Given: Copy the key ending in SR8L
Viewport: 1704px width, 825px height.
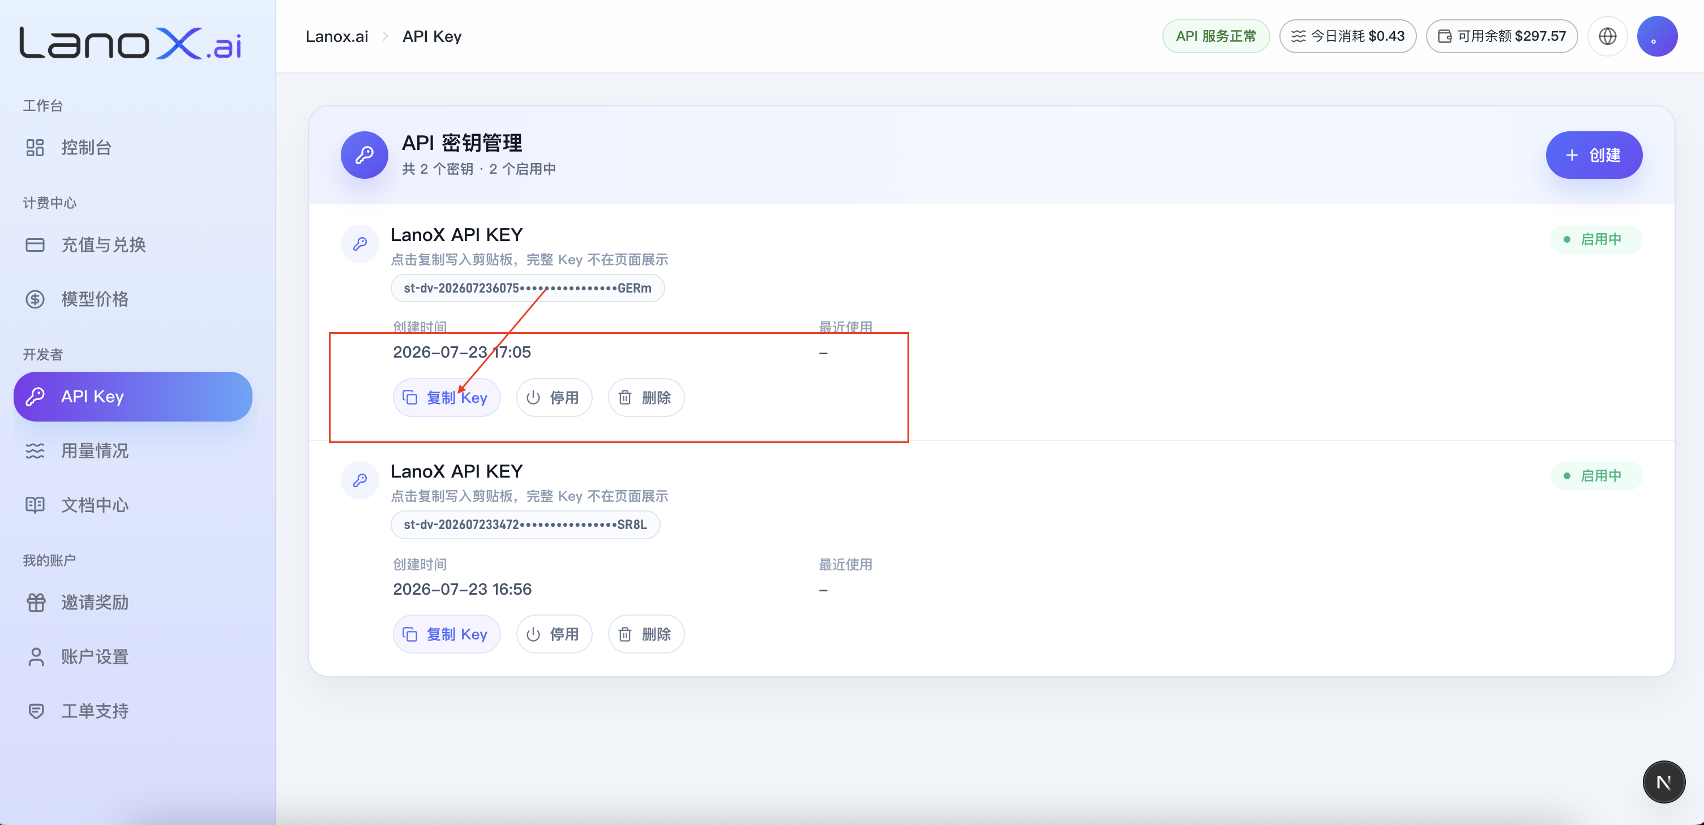Looking at the screenshot, I should point(447,635).
